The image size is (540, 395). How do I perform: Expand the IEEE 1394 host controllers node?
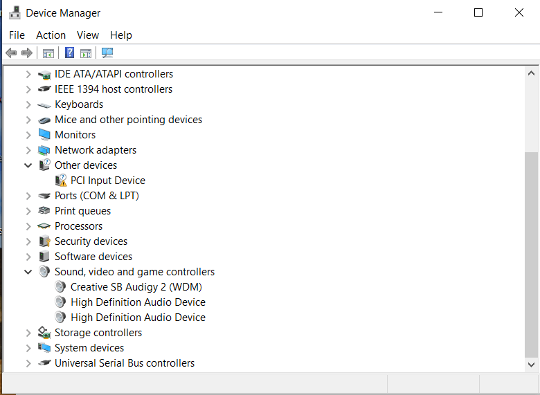pos(28,89)
